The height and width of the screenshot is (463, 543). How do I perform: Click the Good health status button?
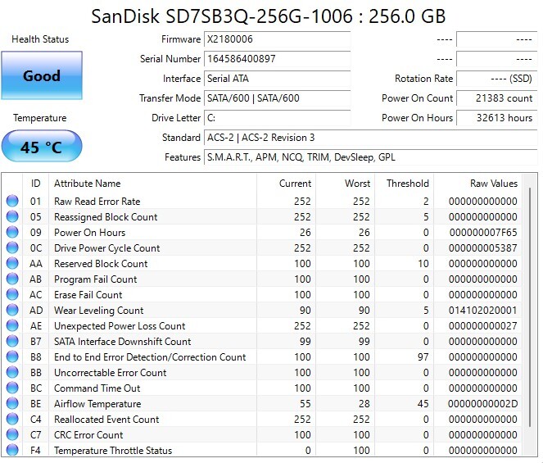(42, 76)
